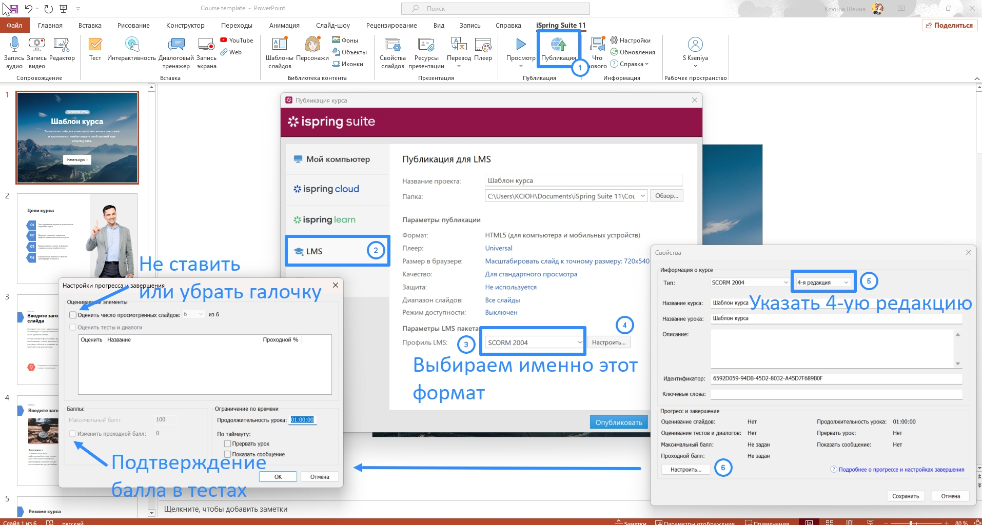Open Иконки library
The image size is (982, 525).
coord(348,64)
